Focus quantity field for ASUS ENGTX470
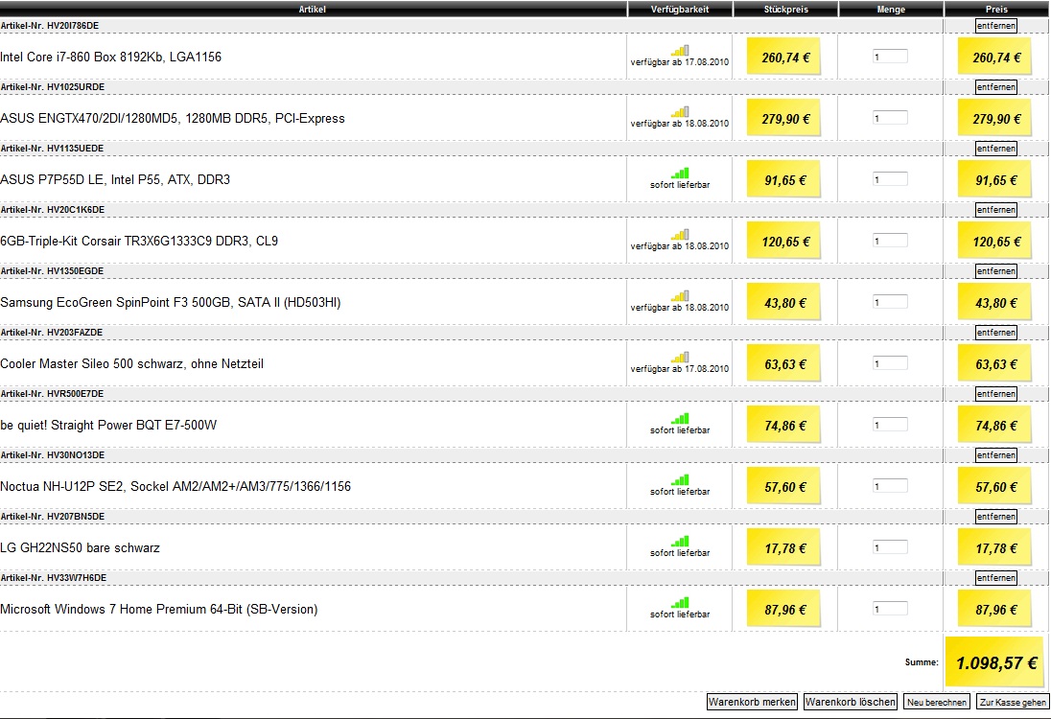Image resolution: width=1051 pixels, height=719 pixels. tap(890, 118)
